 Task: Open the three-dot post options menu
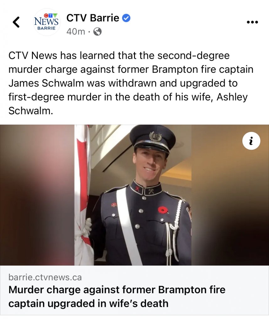tap(252, 22)
